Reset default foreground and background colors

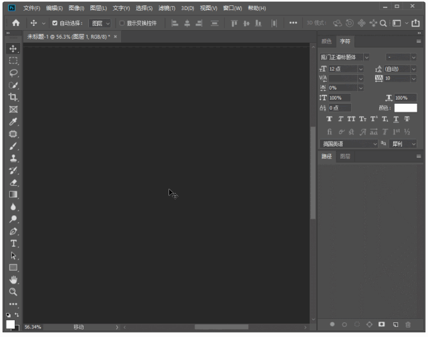click(9, 315)
